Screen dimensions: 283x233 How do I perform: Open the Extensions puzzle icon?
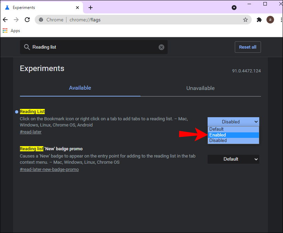(259, 20)
